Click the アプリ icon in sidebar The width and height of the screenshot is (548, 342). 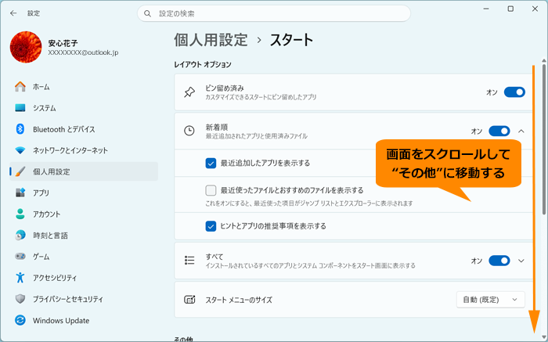(20, 193)
